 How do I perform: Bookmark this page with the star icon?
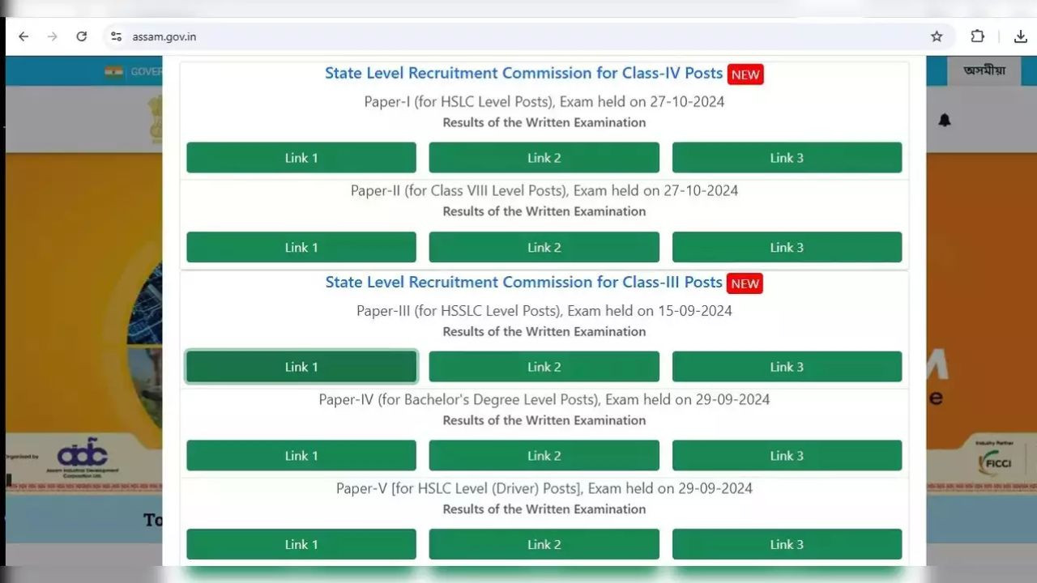point(937,36)
